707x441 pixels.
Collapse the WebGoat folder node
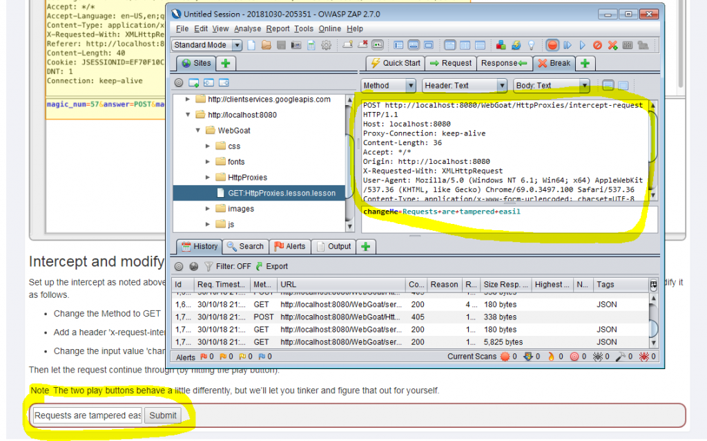pos(197,131)
